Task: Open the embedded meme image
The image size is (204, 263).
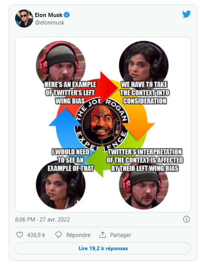Action: [103, 125]
